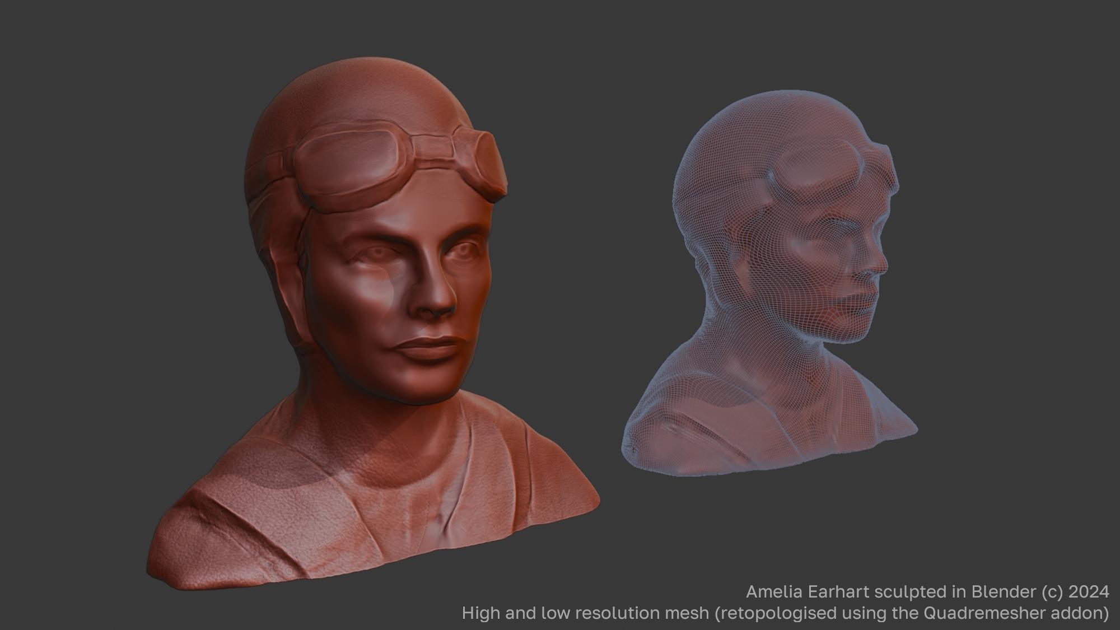Screen dimensions: 1120x630
Task: Click the solid red high-resolution bust
Action: (x=374, y=325)
